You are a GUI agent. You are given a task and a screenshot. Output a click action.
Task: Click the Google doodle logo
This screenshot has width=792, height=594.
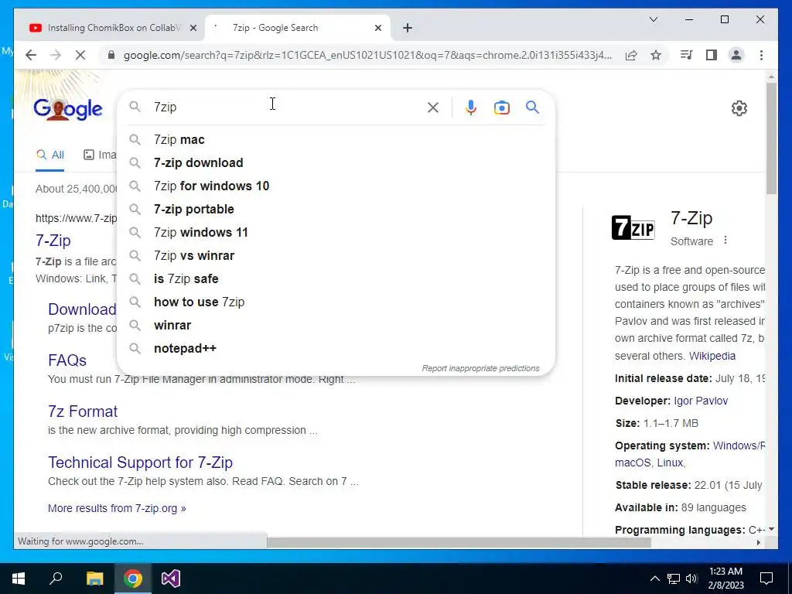coord(68,108)
